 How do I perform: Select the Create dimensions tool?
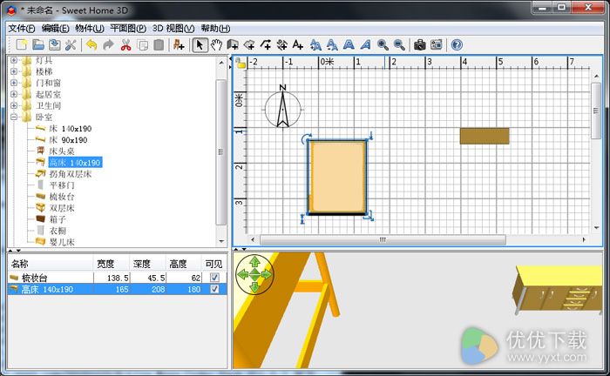coord(282,45)
